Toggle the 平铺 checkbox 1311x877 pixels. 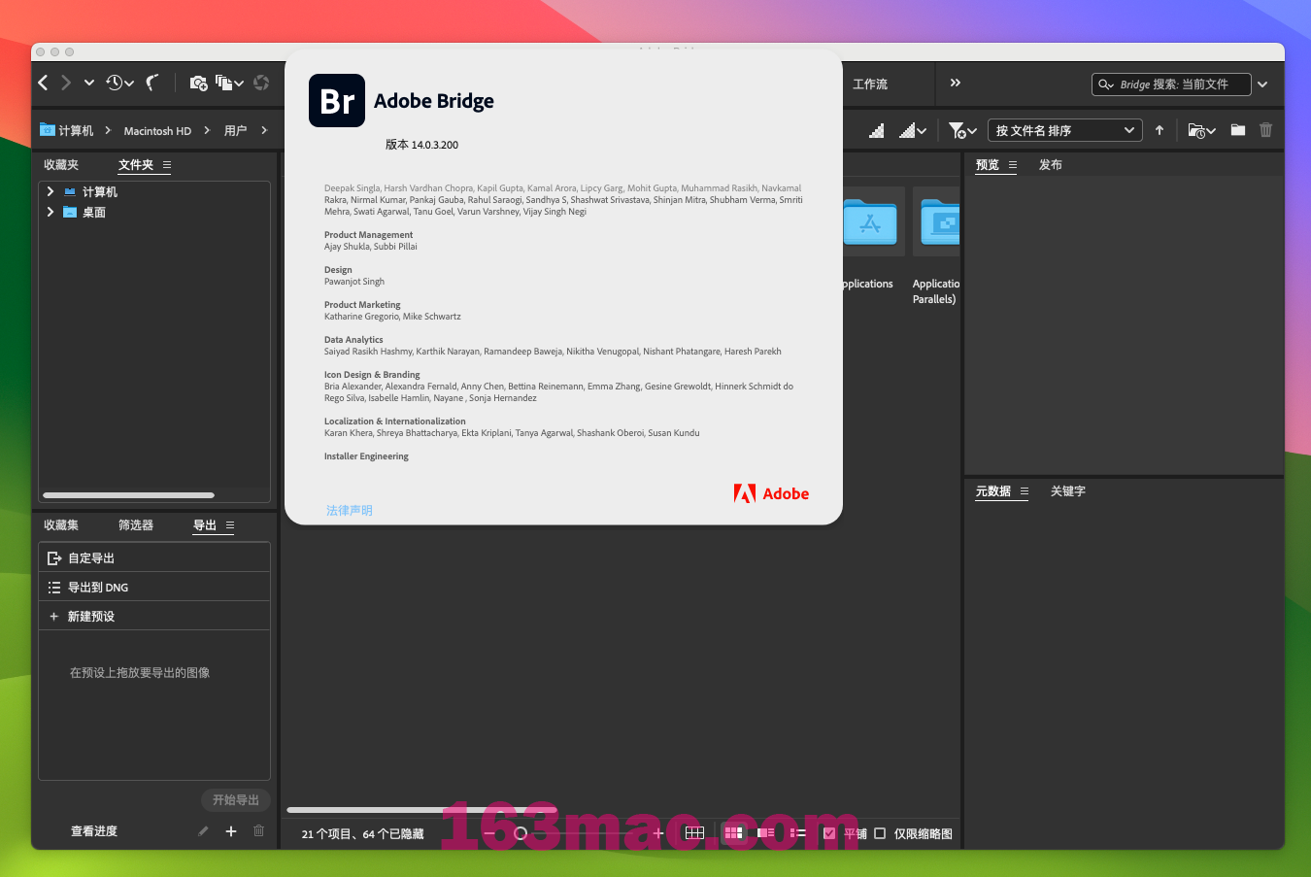click(x=829, y=833)
